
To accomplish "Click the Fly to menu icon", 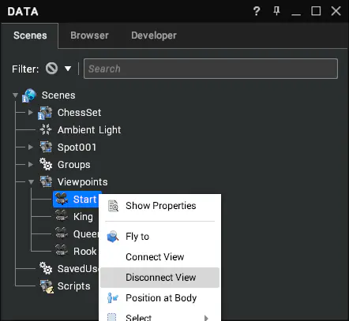I will click(x=113, y=237).
